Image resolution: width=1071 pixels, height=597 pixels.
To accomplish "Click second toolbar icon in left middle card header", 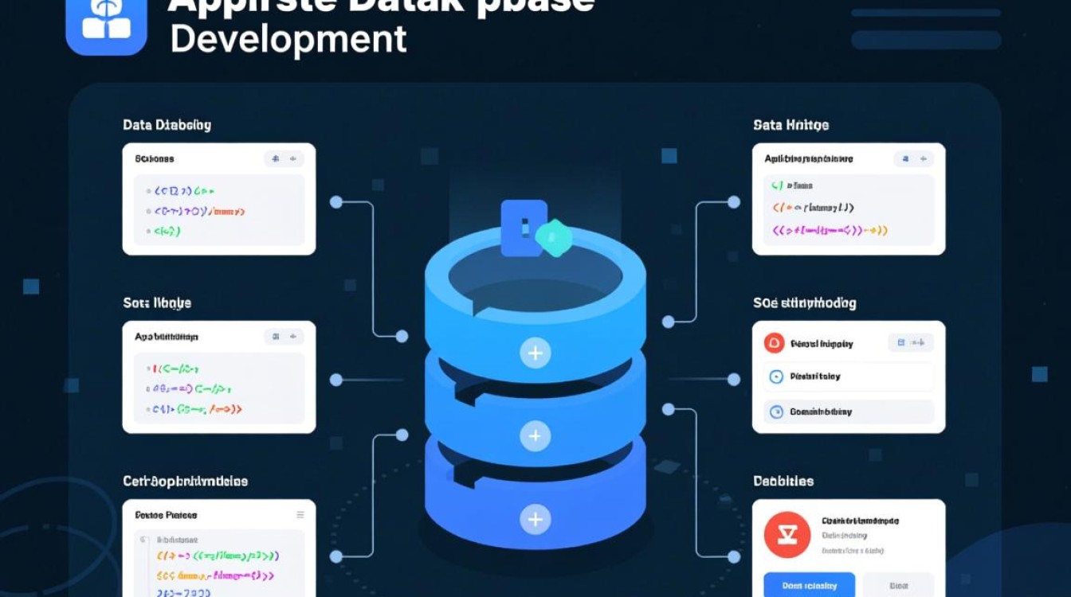I will point(293,337).
